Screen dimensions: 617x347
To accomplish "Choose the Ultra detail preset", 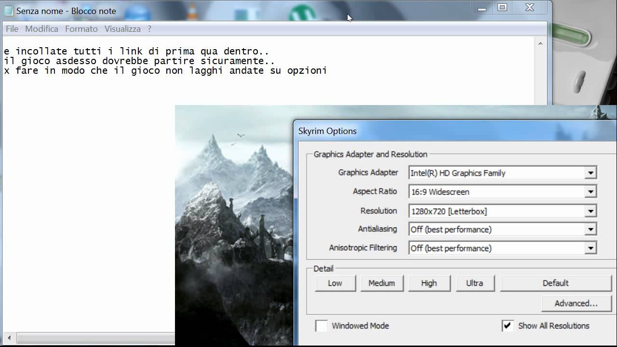I will (474, 283).
